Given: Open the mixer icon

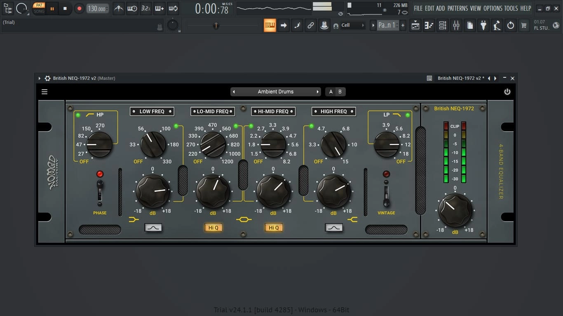Looking at the screenshot, I should click(x=456, y=25).
